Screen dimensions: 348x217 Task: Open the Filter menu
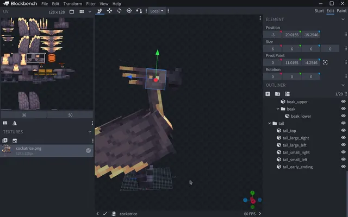point(91,4)
